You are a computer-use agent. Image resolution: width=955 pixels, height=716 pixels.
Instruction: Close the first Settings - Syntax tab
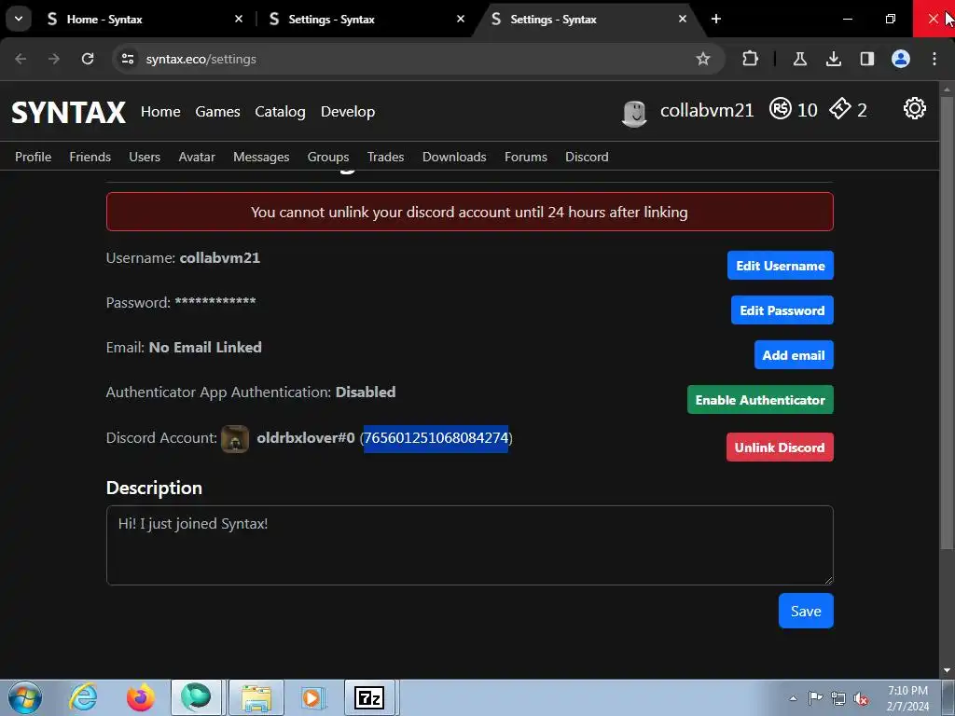pos(461,20)
